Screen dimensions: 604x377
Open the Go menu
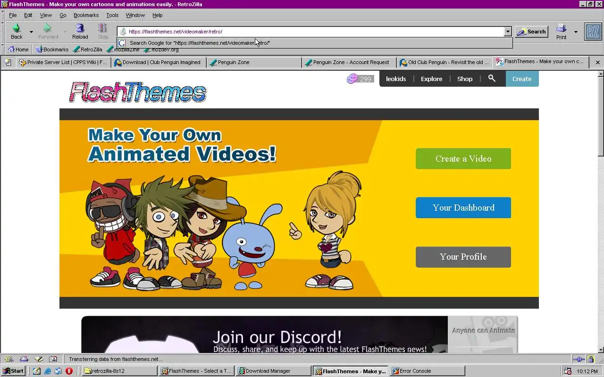[63, 15]
